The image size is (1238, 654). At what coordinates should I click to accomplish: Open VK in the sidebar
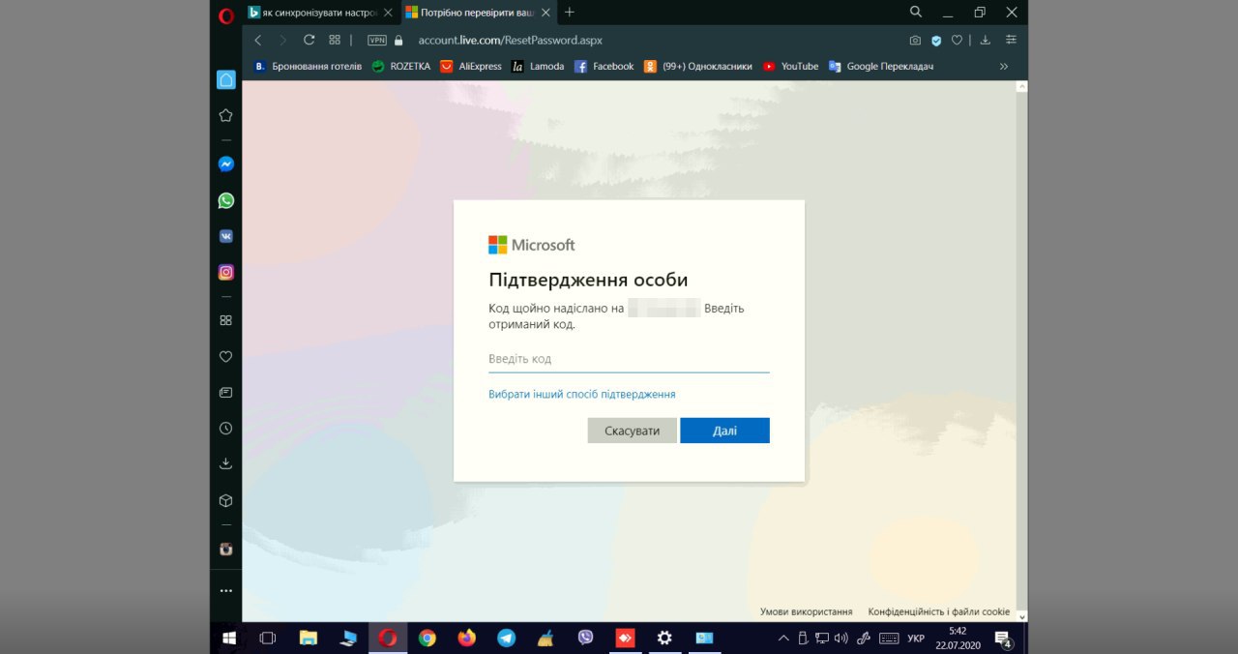(225, 236)
